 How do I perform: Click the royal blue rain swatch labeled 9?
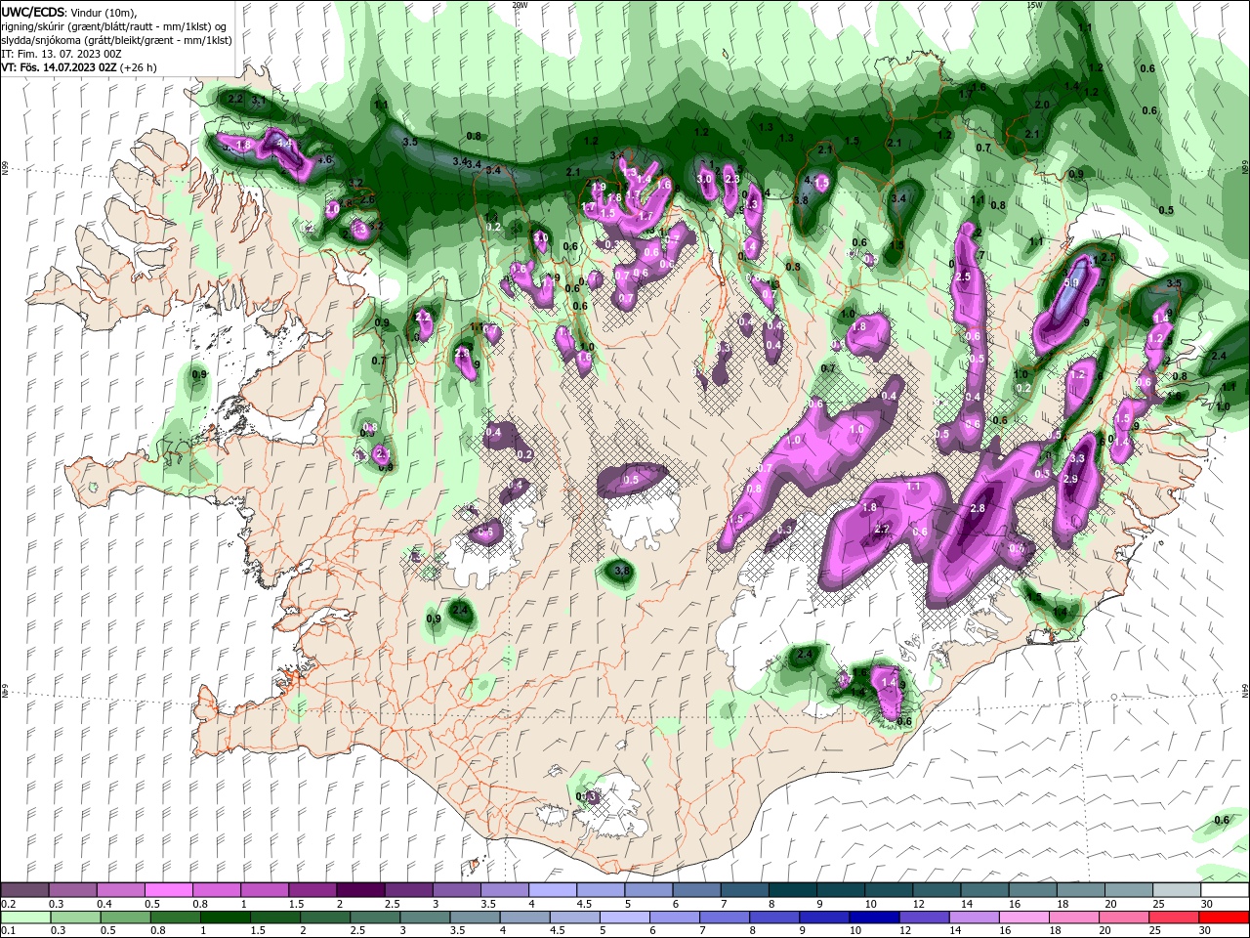[826, 917]
